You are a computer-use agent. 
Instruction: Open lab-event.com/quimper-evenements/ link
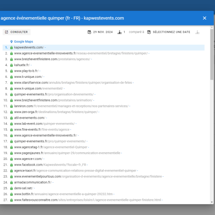tap(44, 124)
